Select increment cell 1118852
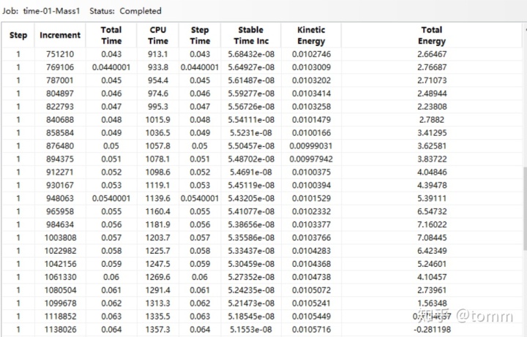 point(61,317)
